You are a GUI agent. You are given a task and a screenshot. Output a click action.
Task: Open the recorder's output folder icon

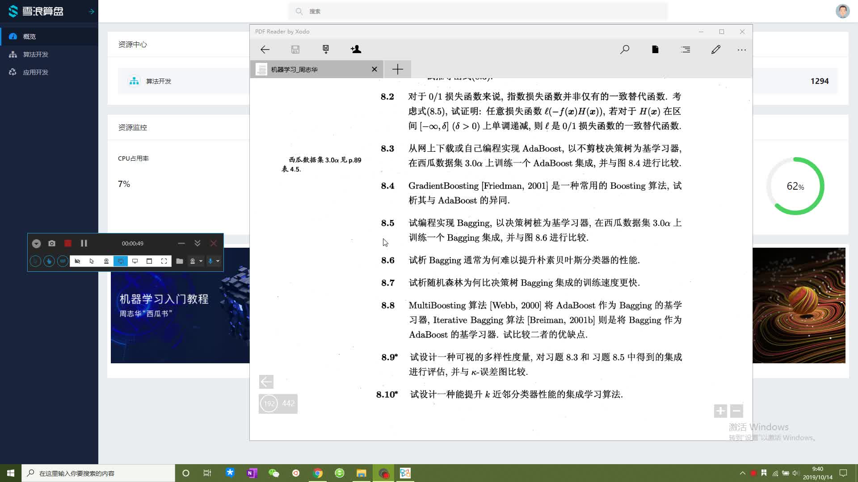pyautogui.click(x=179, y=261)
